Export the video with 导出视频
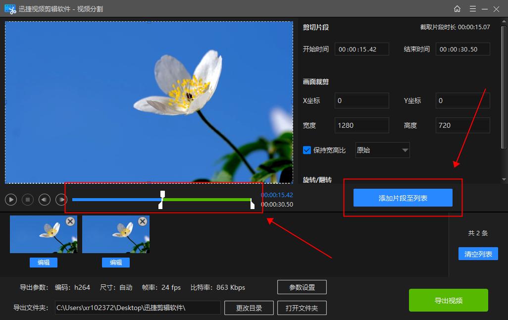508x320 pixels. pyautogui.click(x=448, y=300)
